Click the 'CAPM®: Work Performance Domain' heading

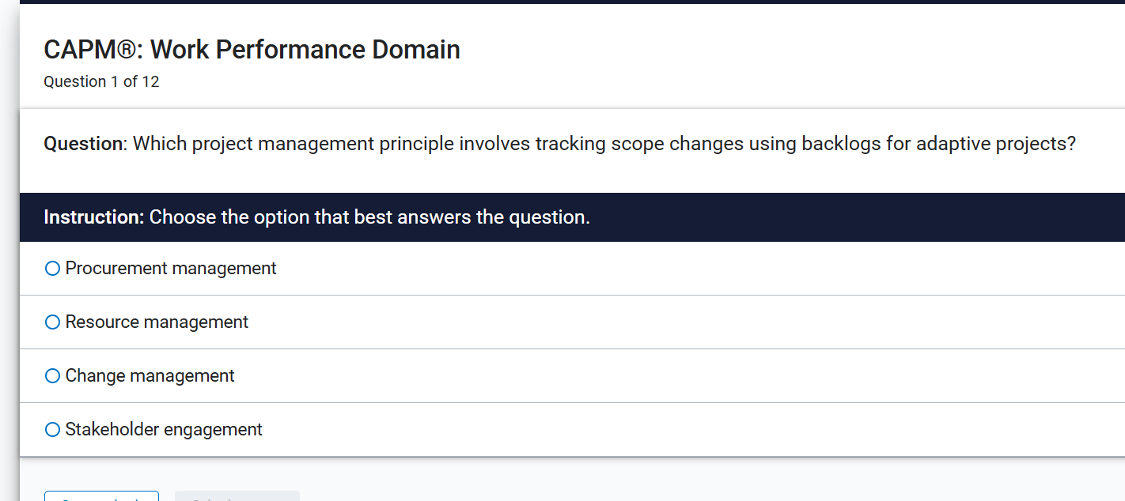(x=252, y=50)
